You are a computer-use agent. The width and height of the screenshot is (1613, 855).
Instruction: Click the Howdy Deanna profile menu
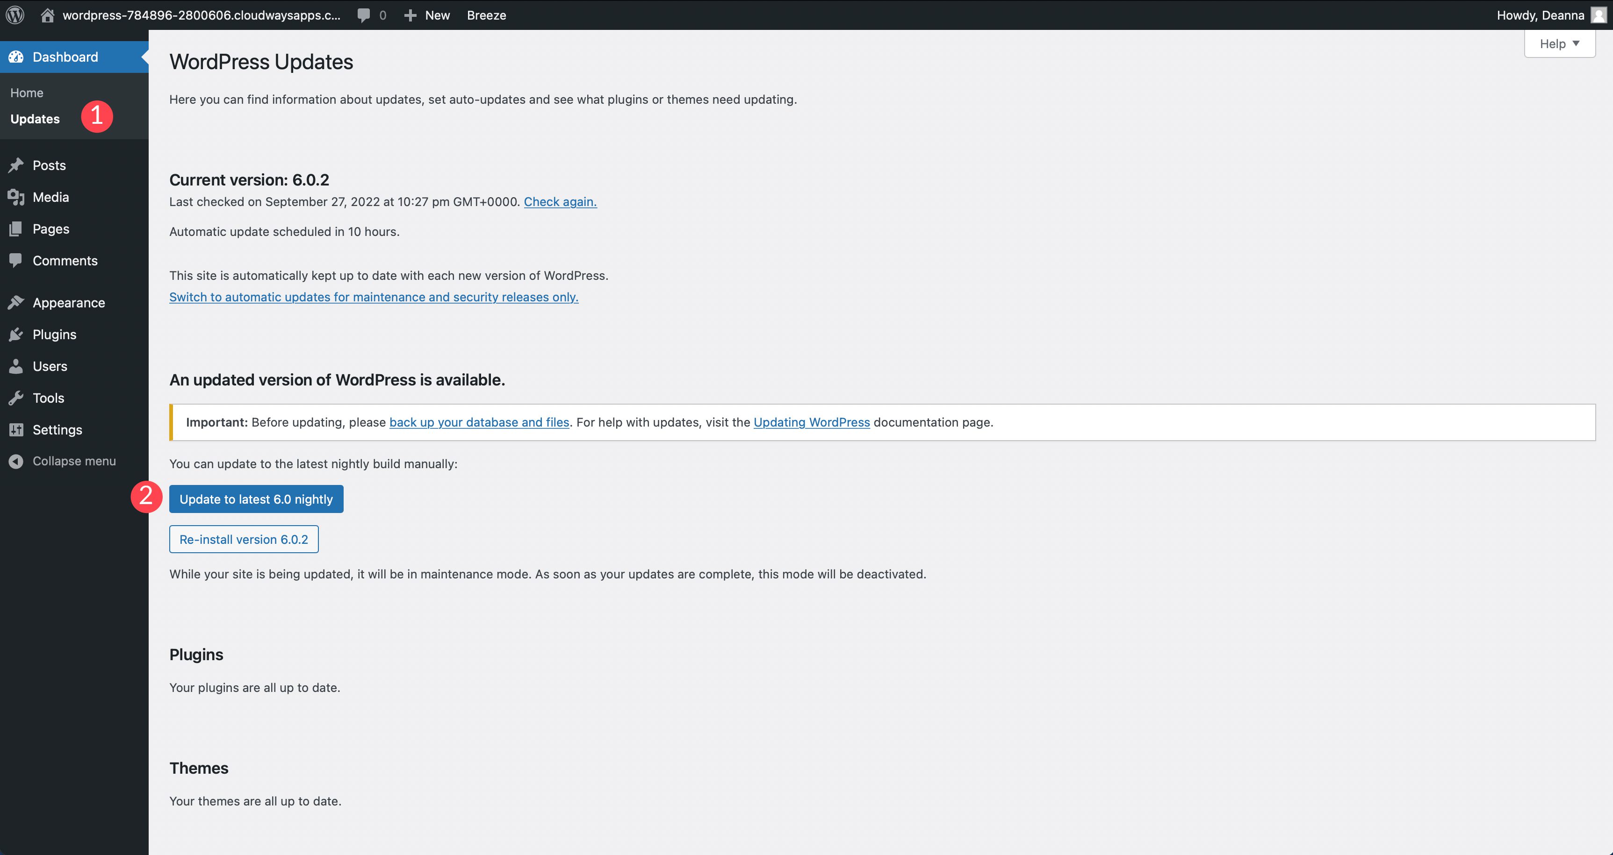(x=1549, y=15)
